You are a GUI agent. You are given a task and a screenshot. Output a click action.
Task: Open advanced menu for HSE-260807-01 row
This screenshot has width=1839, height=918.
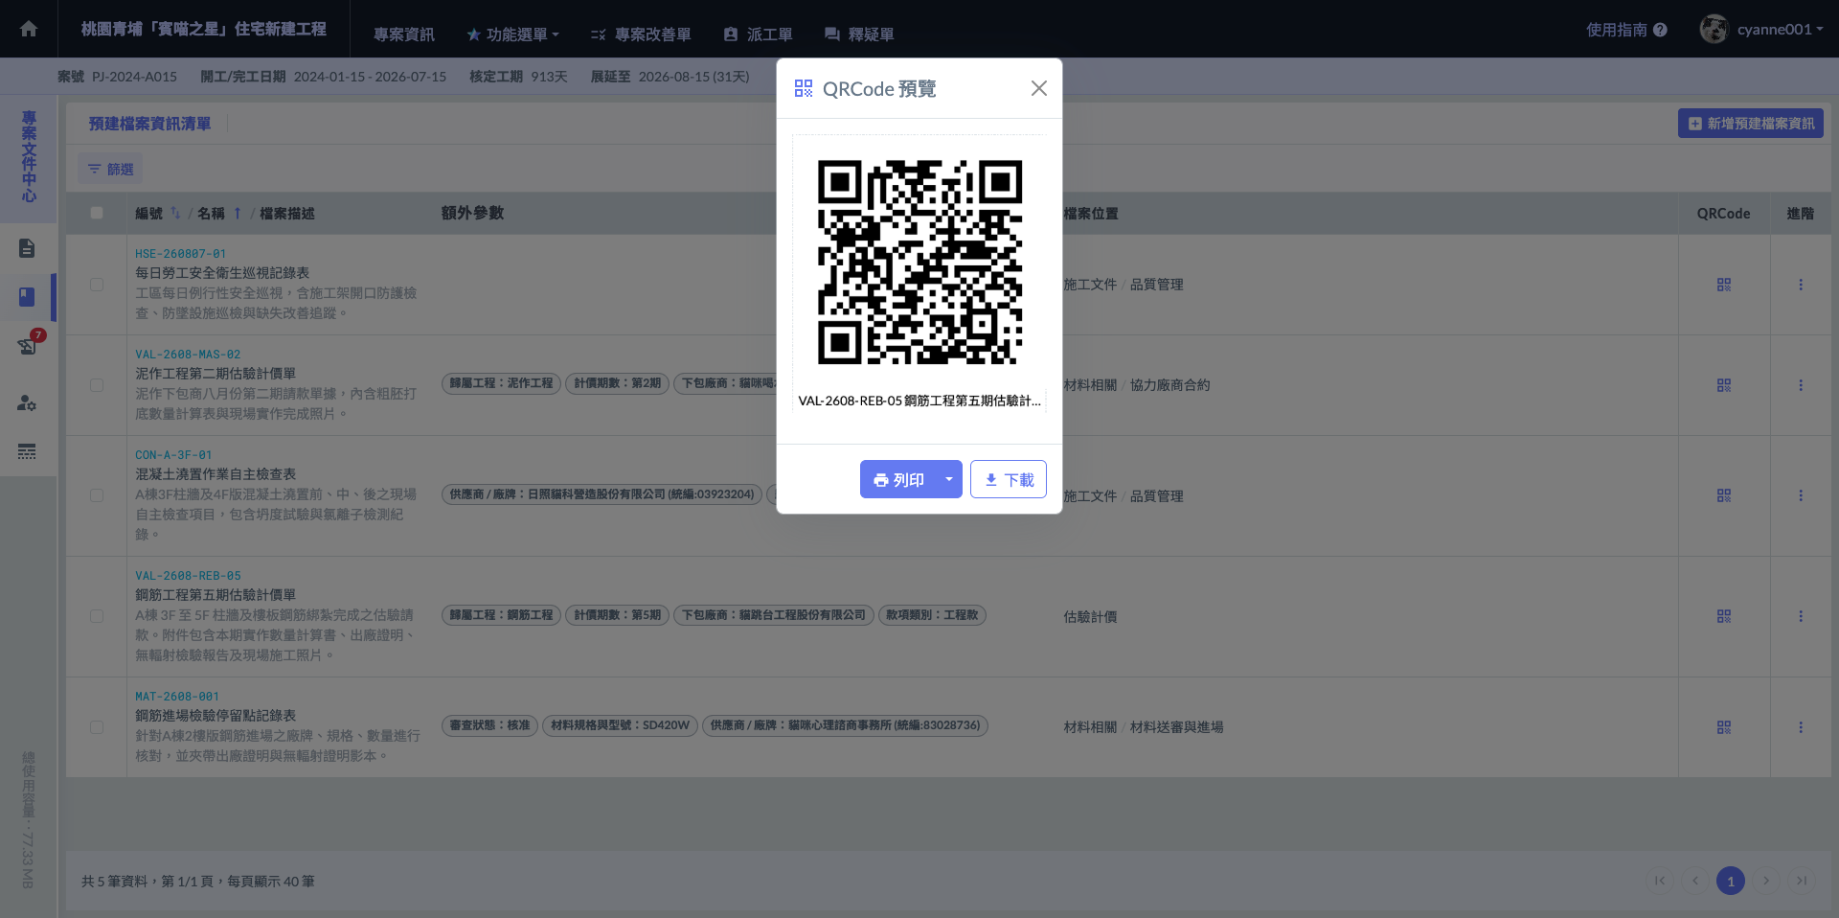1801,285
